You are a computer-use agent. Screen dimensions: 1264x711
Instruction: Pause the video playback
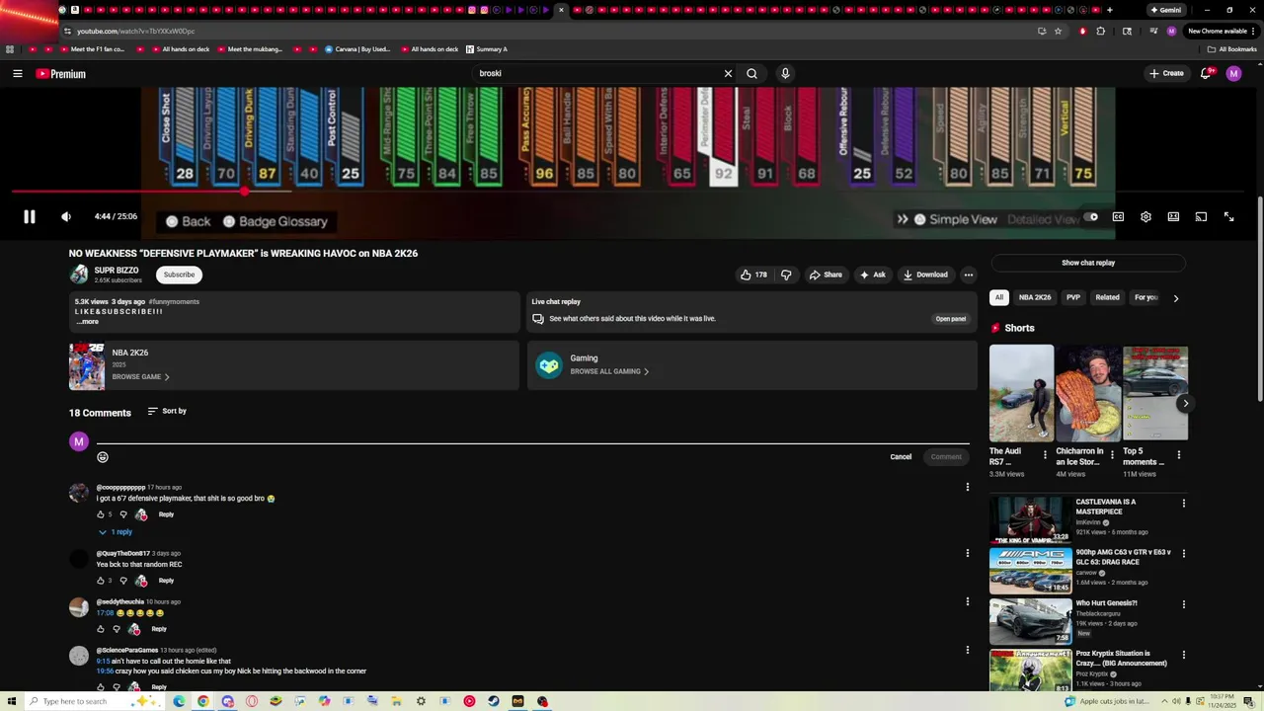point(30,217)
